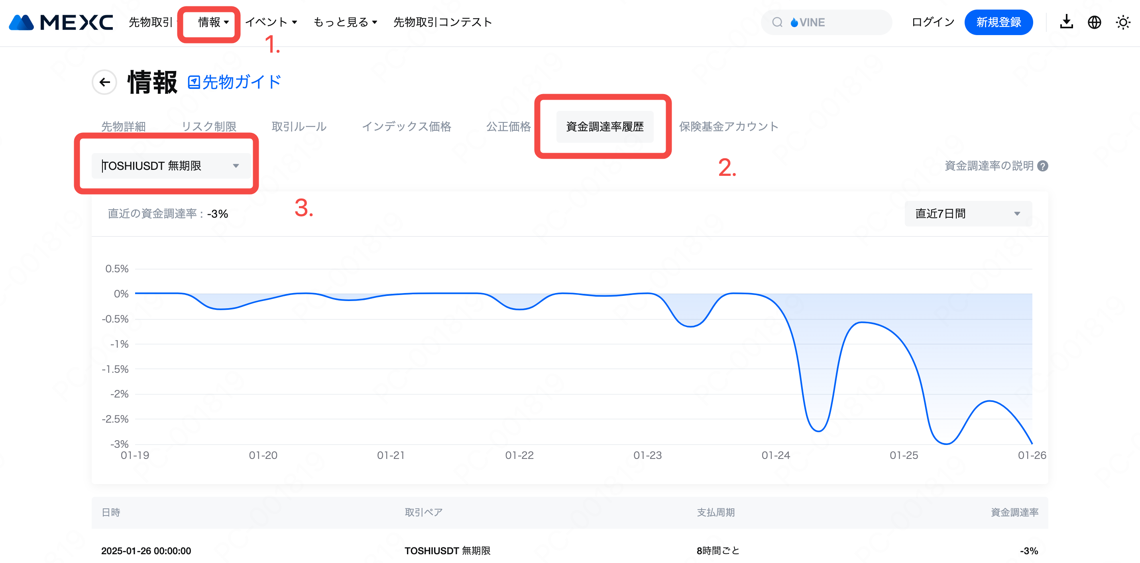Screen dimensions: 1140x563
Task: Click the search magnifier icon
Action: pyautogui.click(x=777, y=22)
